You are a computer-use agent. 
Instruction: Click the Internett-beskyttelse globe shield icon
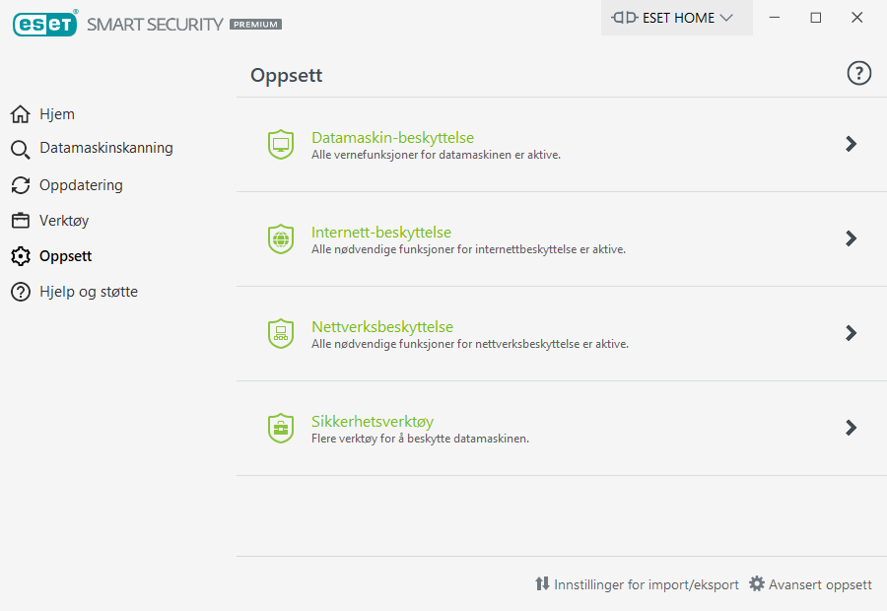281,238
